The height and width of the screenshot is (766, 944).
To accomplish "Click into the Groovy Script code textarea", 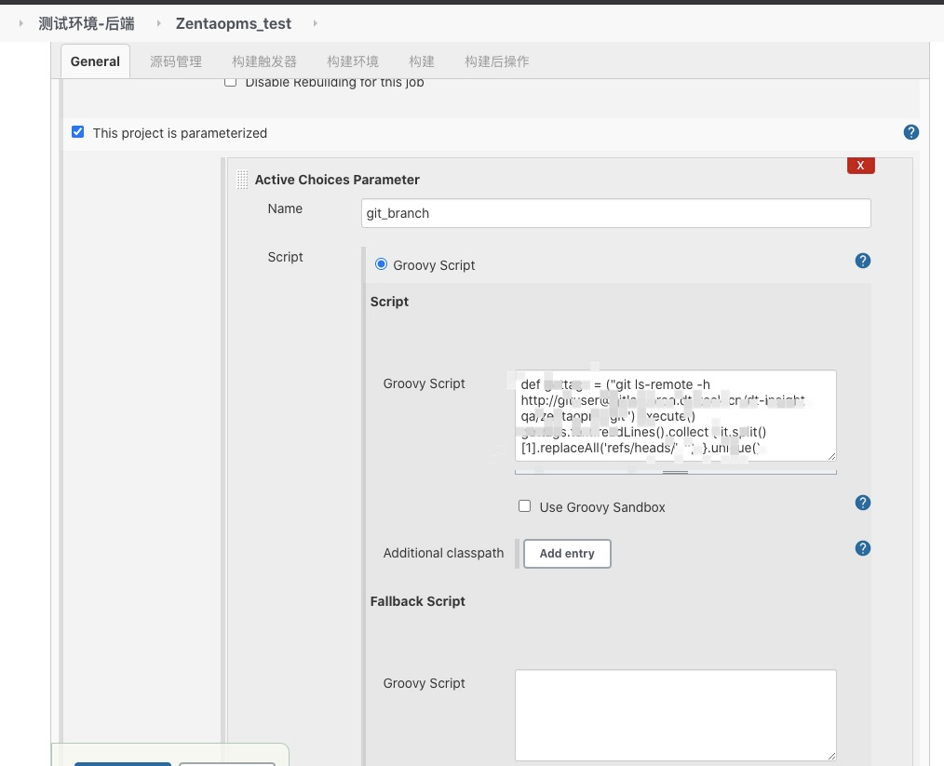I will coord(676,416).
